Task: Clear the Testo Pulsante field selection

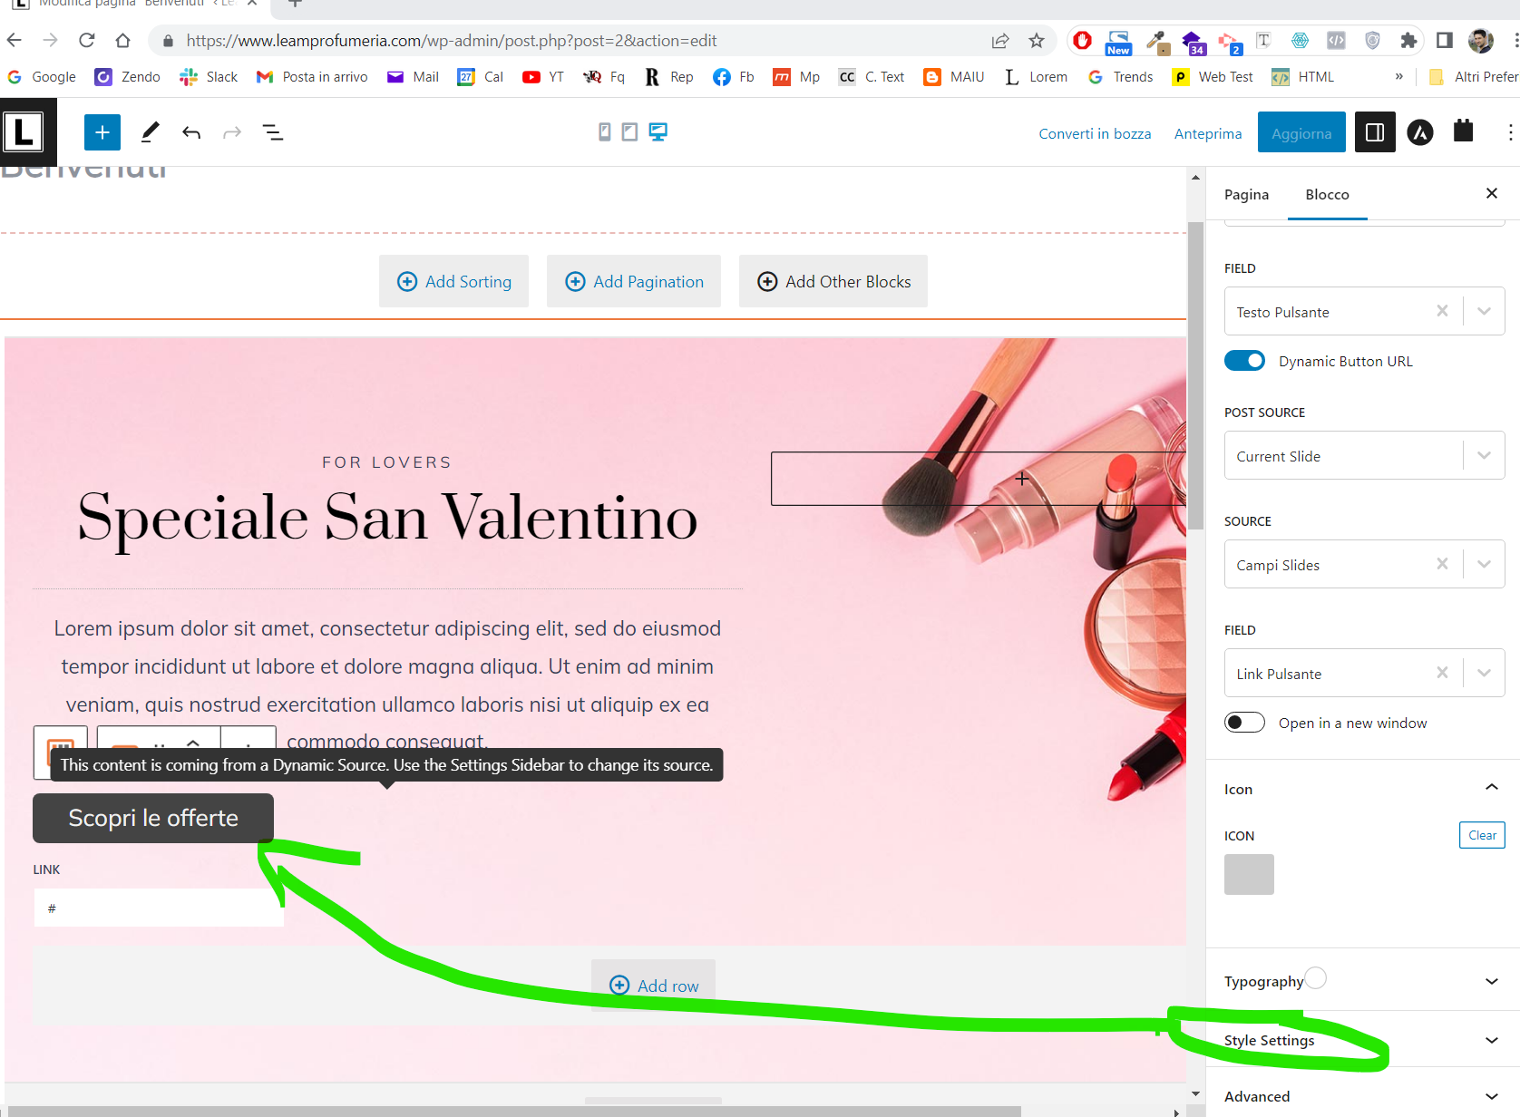Action: tap(1442, 311)
